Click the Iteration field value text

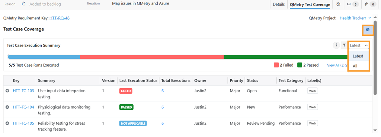(141, 4)
